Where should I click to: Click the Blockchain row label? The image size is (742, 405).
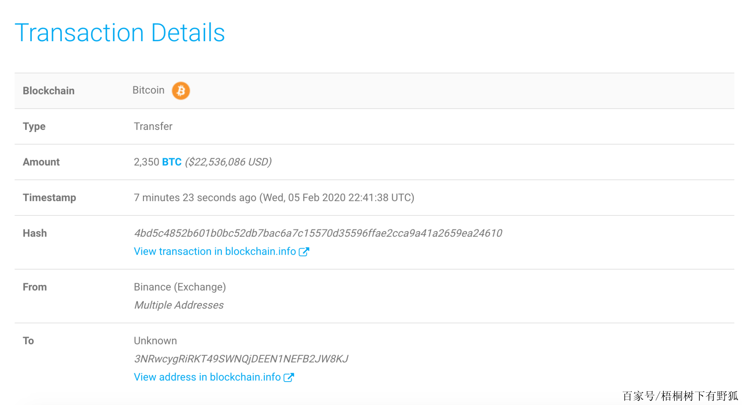[49, 91]
